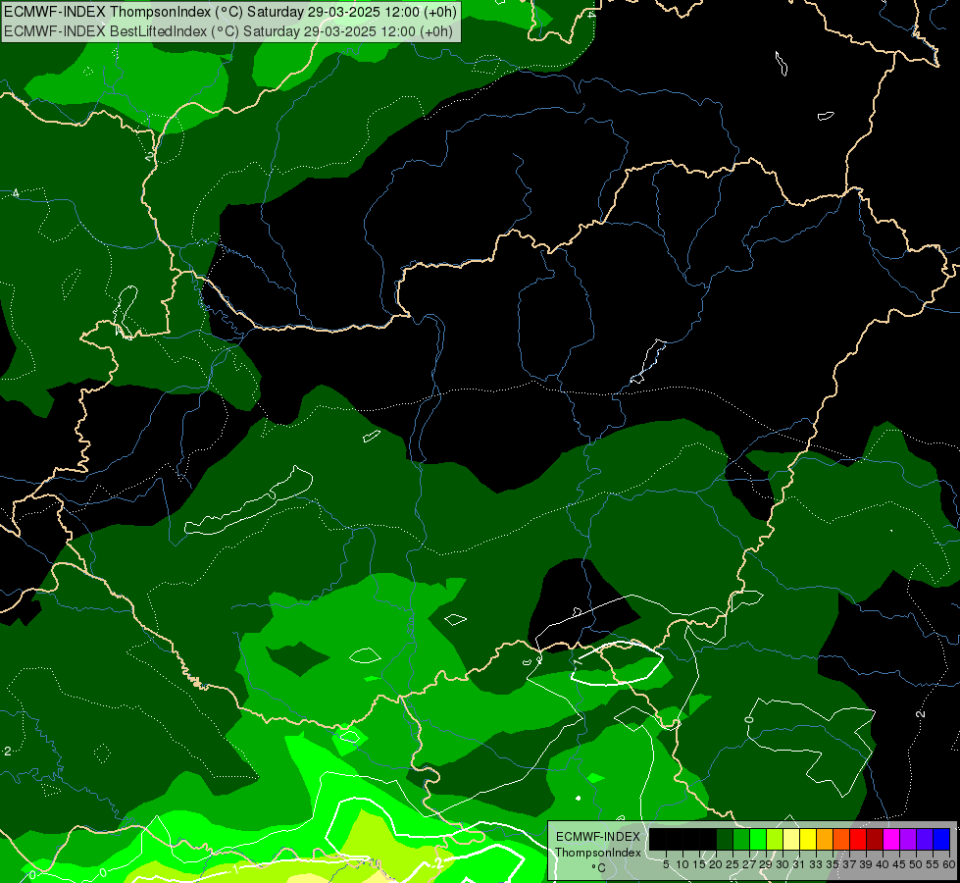Viewport: 960px width, 883px height.
Task: Click legend scale value 50
Action: pos(915,864)
